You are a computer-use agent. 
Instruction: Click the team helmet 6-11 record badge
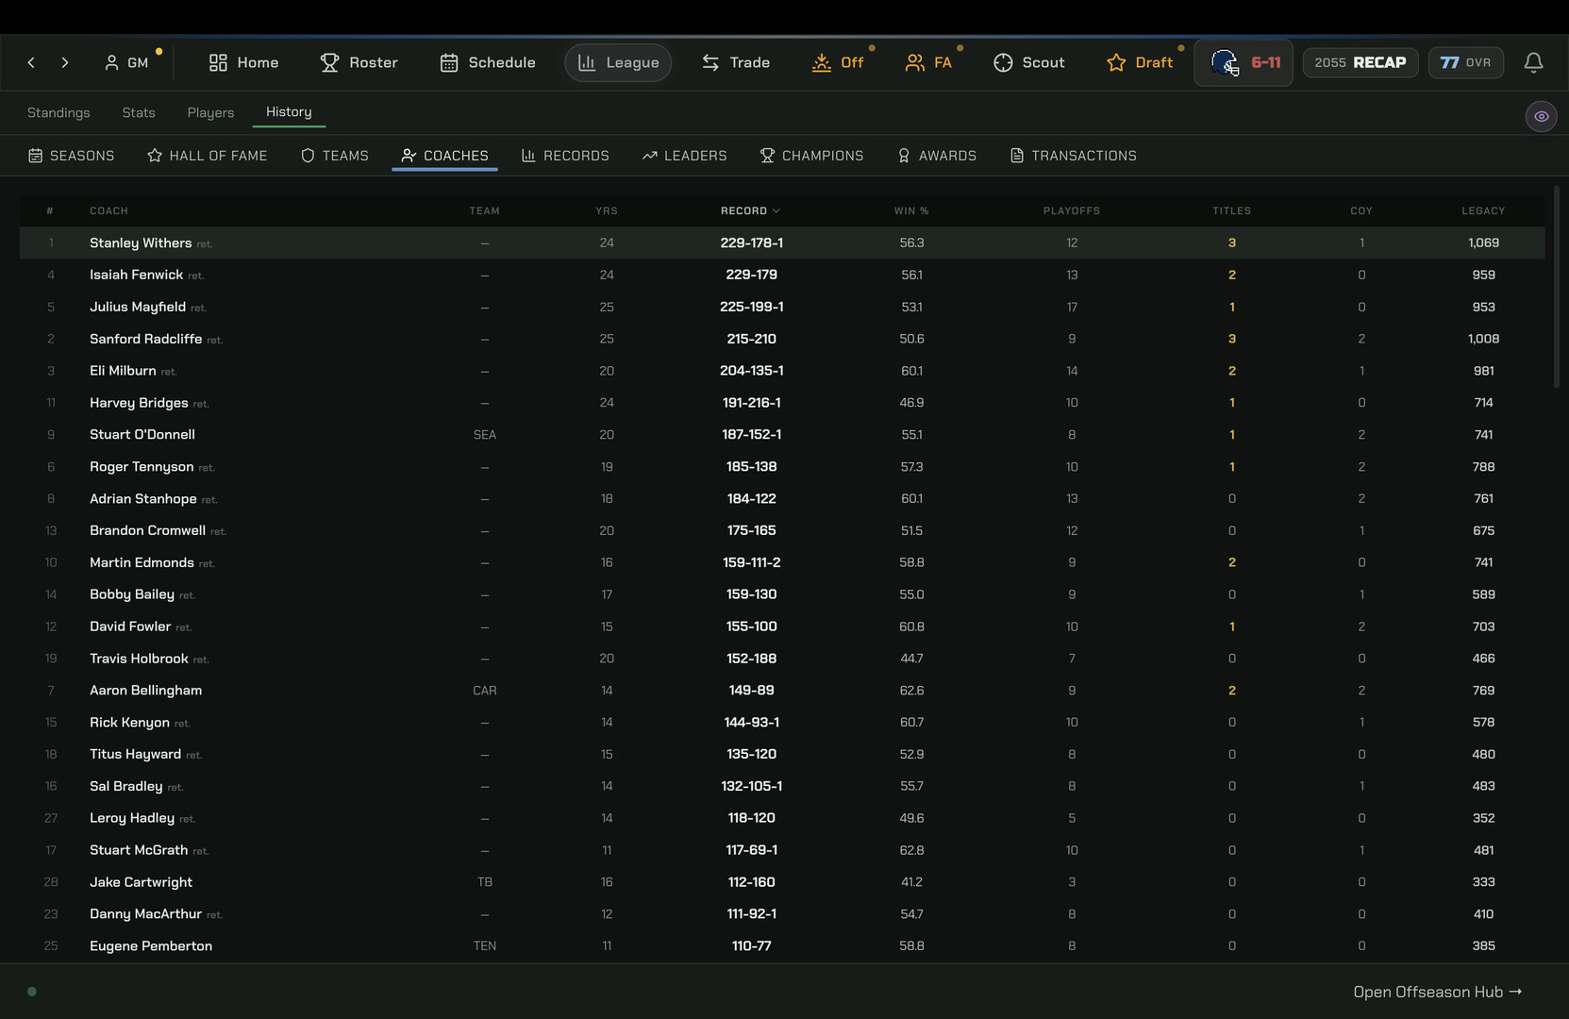coord(1244,62)
